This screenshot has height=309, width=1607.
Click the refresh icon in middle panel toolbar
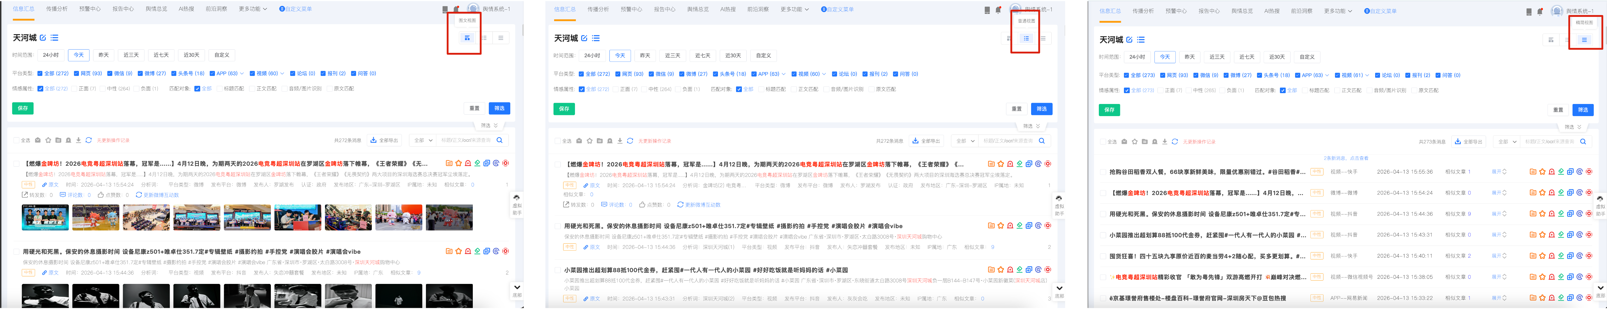(x=630, y=141)
